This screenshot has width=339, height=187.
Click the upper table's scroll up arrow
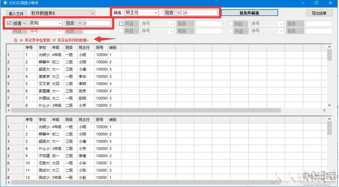click(329, 47)
